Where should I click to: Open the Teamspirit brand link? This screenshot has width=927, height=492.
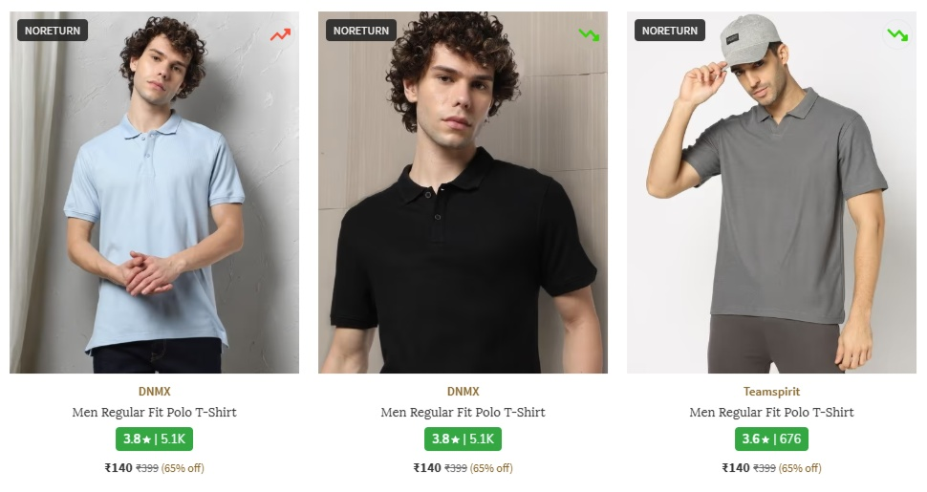click(x=771, y=392)
